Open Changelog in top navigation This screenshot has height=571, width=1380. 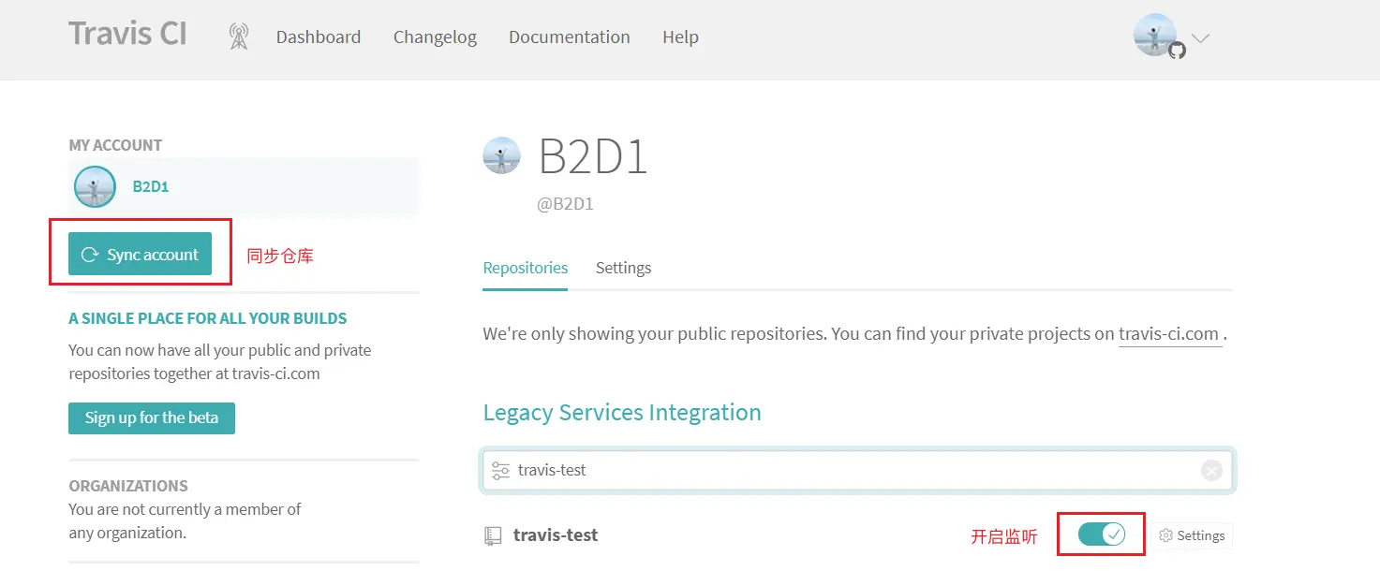click(435, 37)
